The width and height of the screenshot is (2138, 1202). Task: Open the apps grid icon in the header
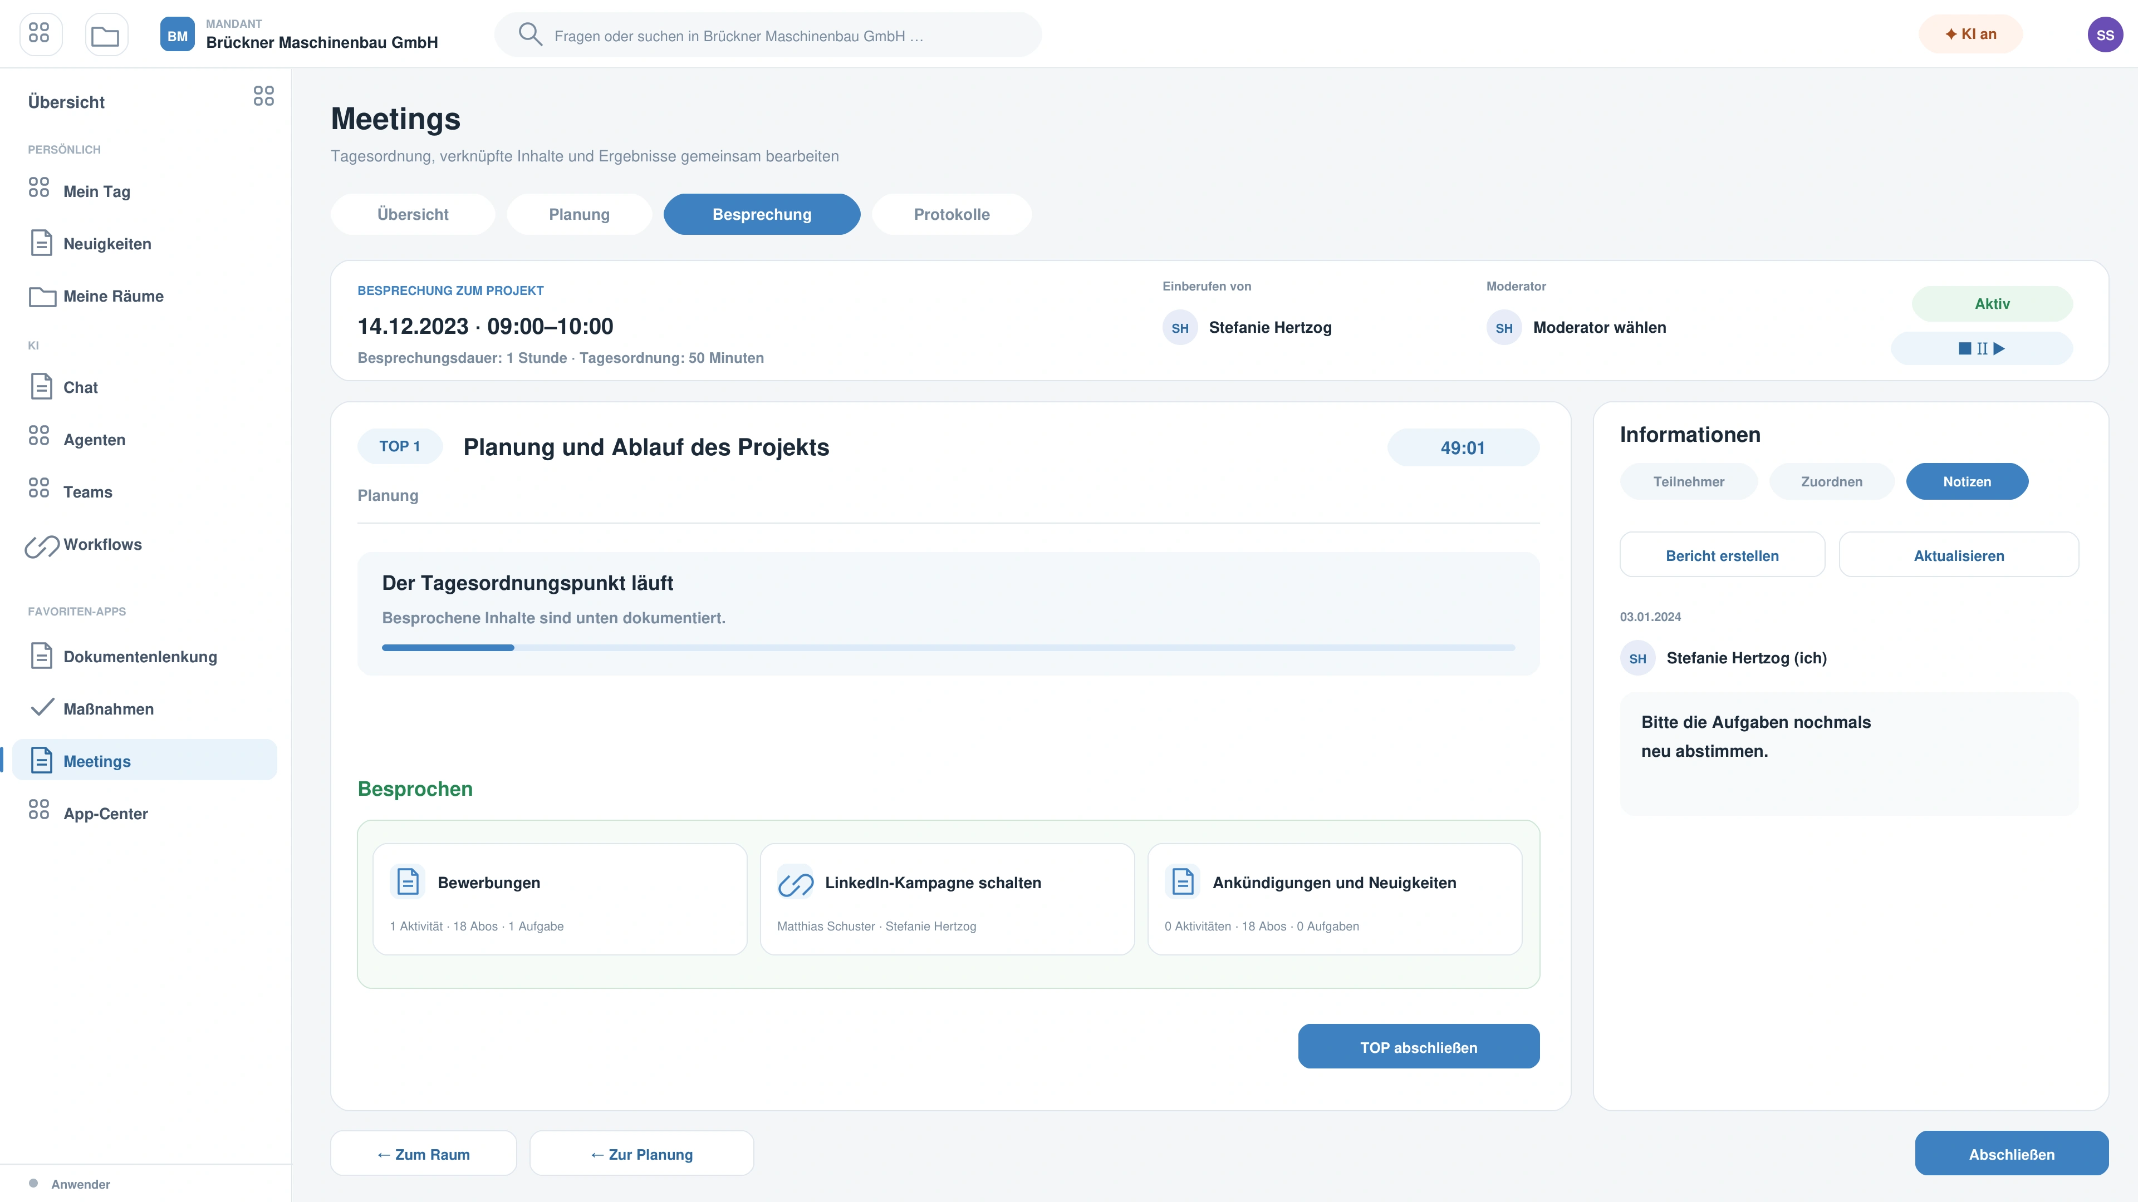[x=40, y=34]
